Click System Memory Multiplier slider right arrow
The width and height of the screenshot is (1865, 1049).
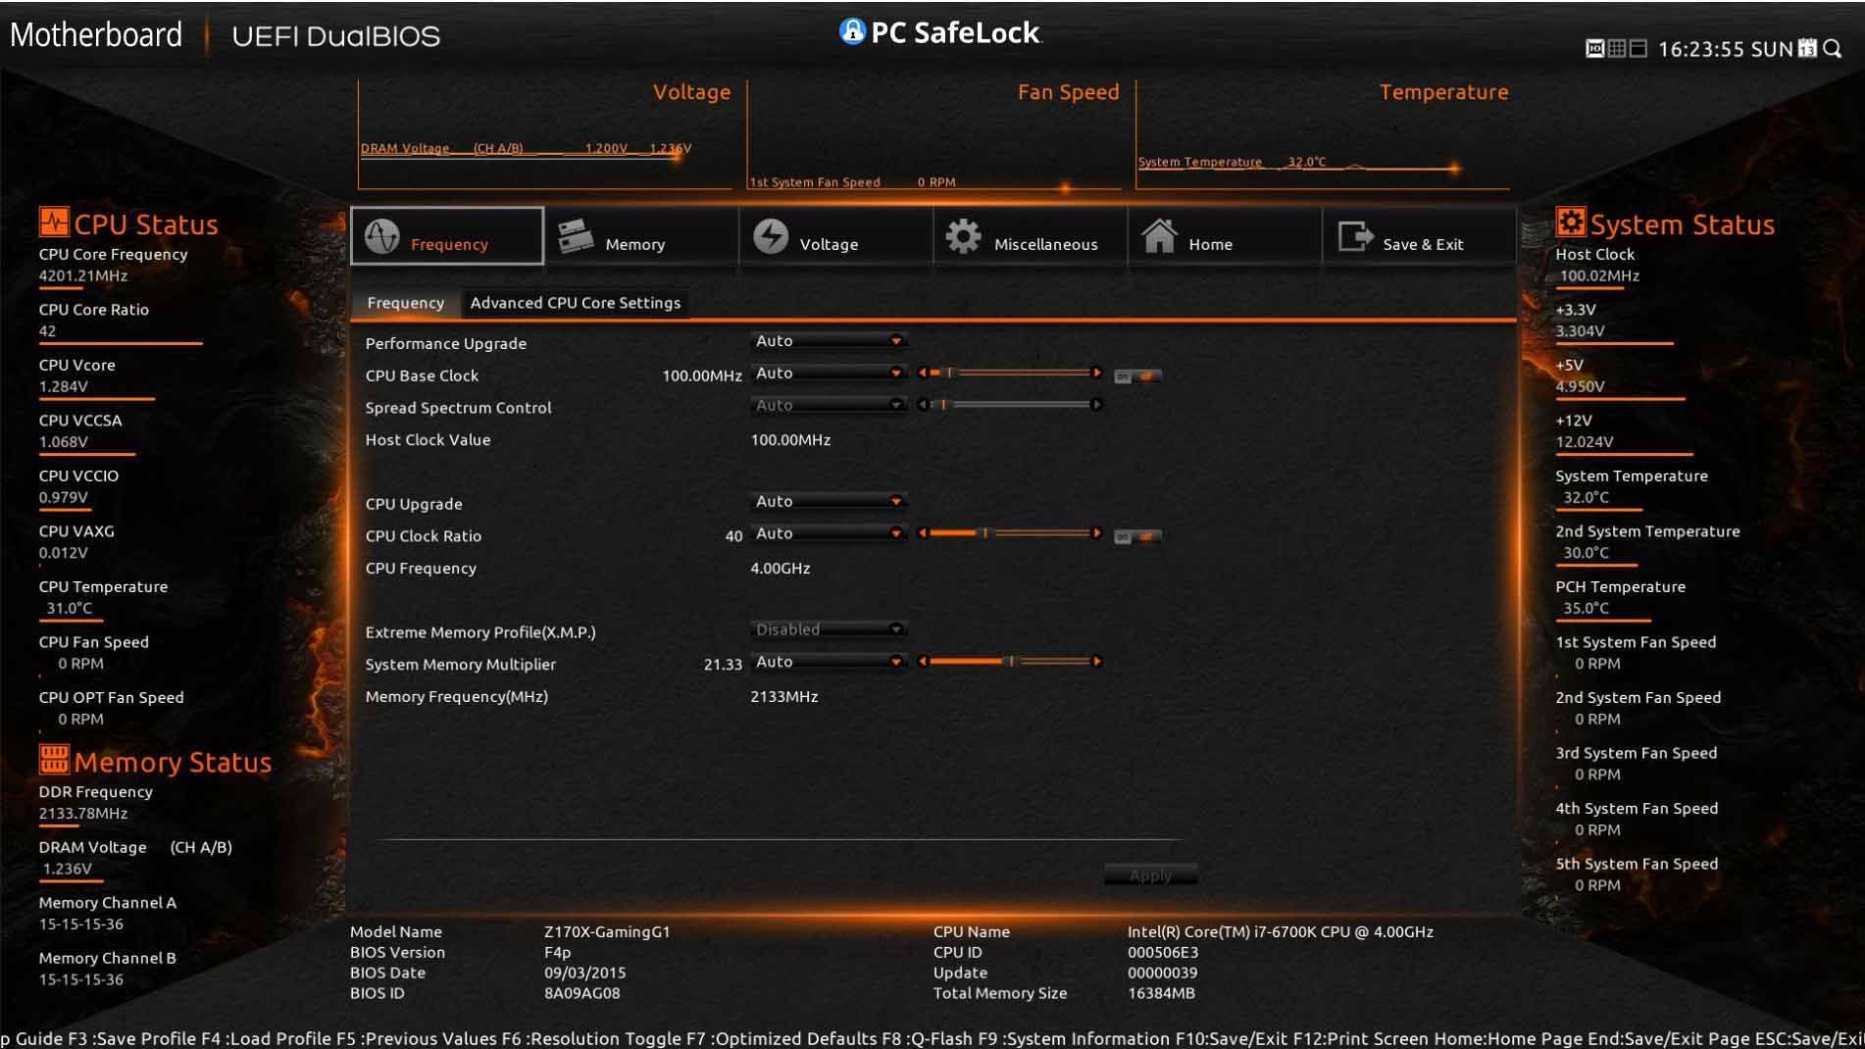pyautogui.click(x=1096, y=662)
